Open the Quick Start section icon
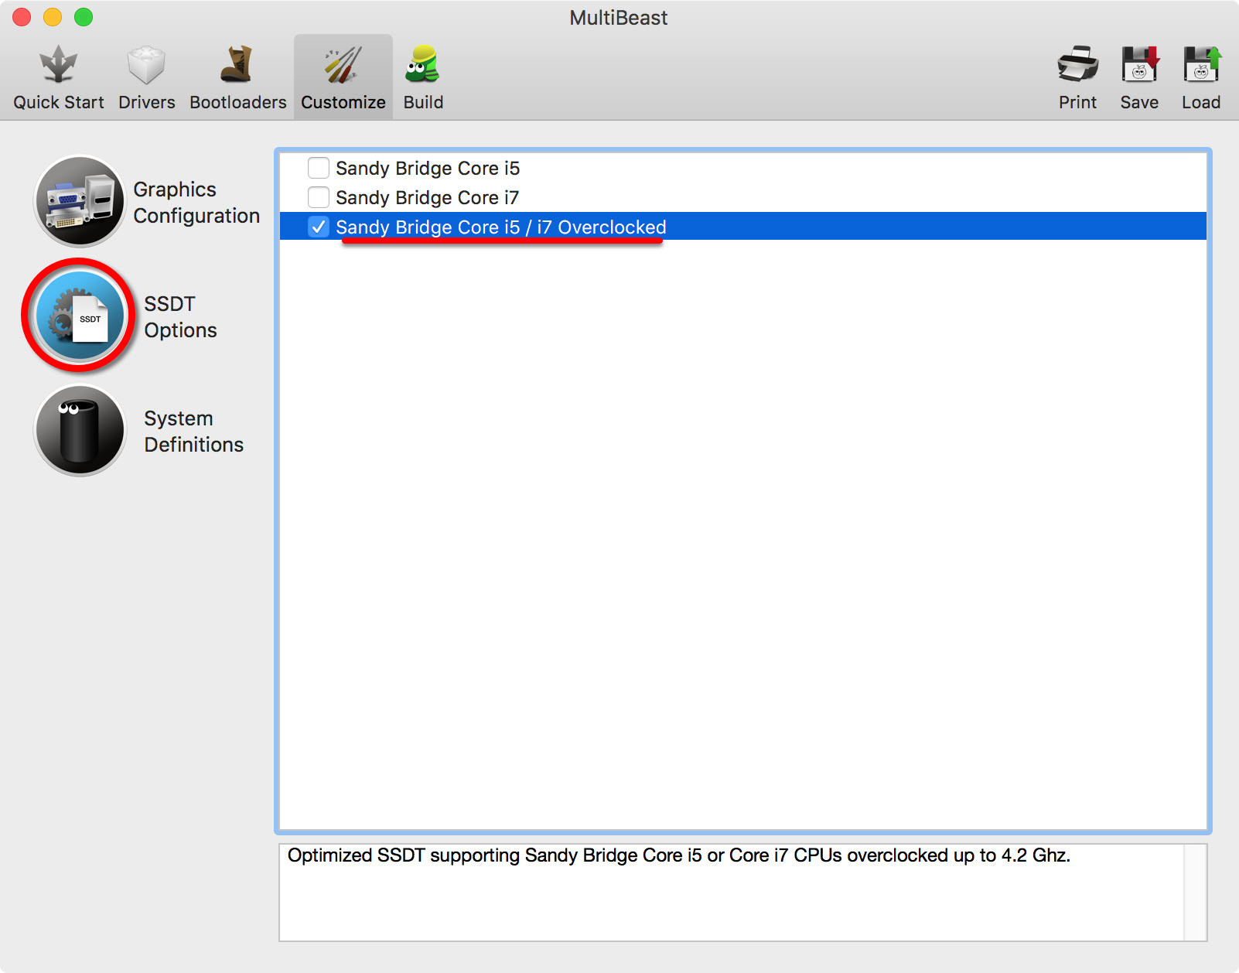This screenshot has width=1239, height=973. pos(59,64)
